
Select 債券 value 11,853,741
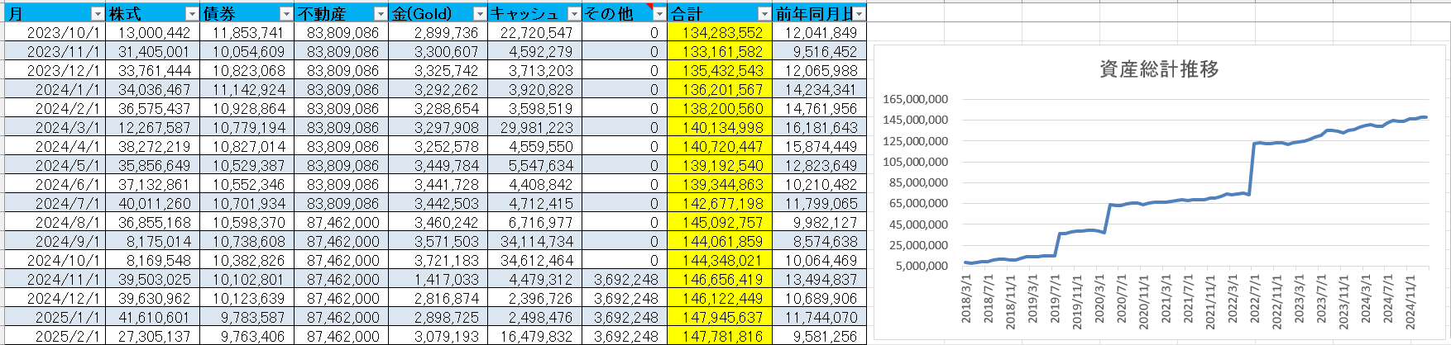coord(247,33)
